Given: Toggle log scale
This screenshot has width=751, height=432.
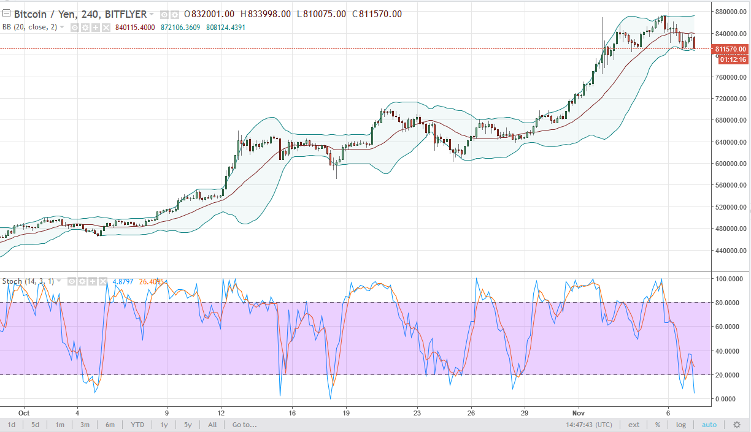Looking at the screenshot, I should click(681, 425).
